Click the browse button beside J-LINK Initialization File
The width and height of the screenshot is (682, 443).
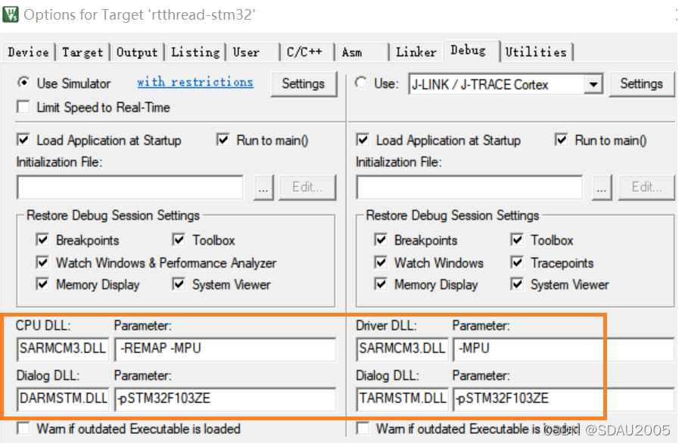click(x=601, y=187)
